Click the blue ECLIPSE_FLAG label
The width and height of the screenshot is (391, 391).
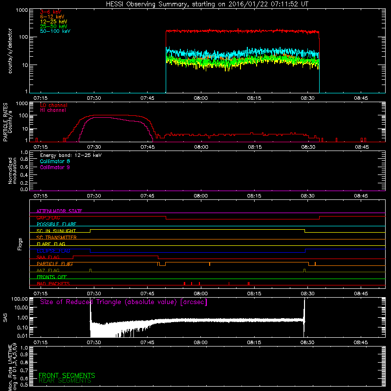coord(53,251)
